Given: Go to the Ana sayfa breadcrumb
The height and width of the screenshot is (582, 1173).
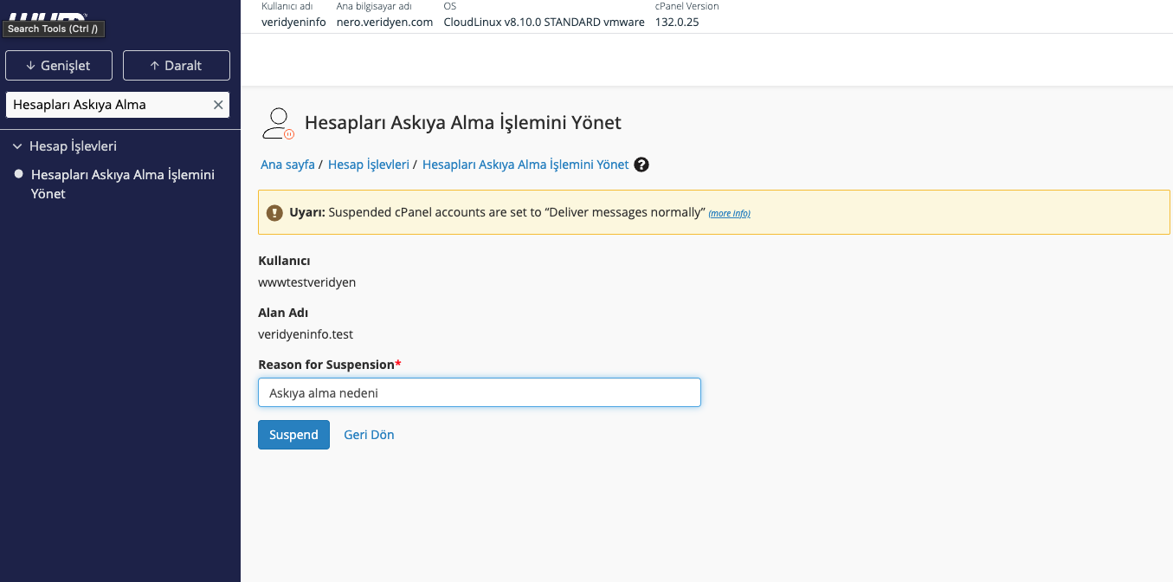Looking at the screenshot, I should [x=287, y=165].
